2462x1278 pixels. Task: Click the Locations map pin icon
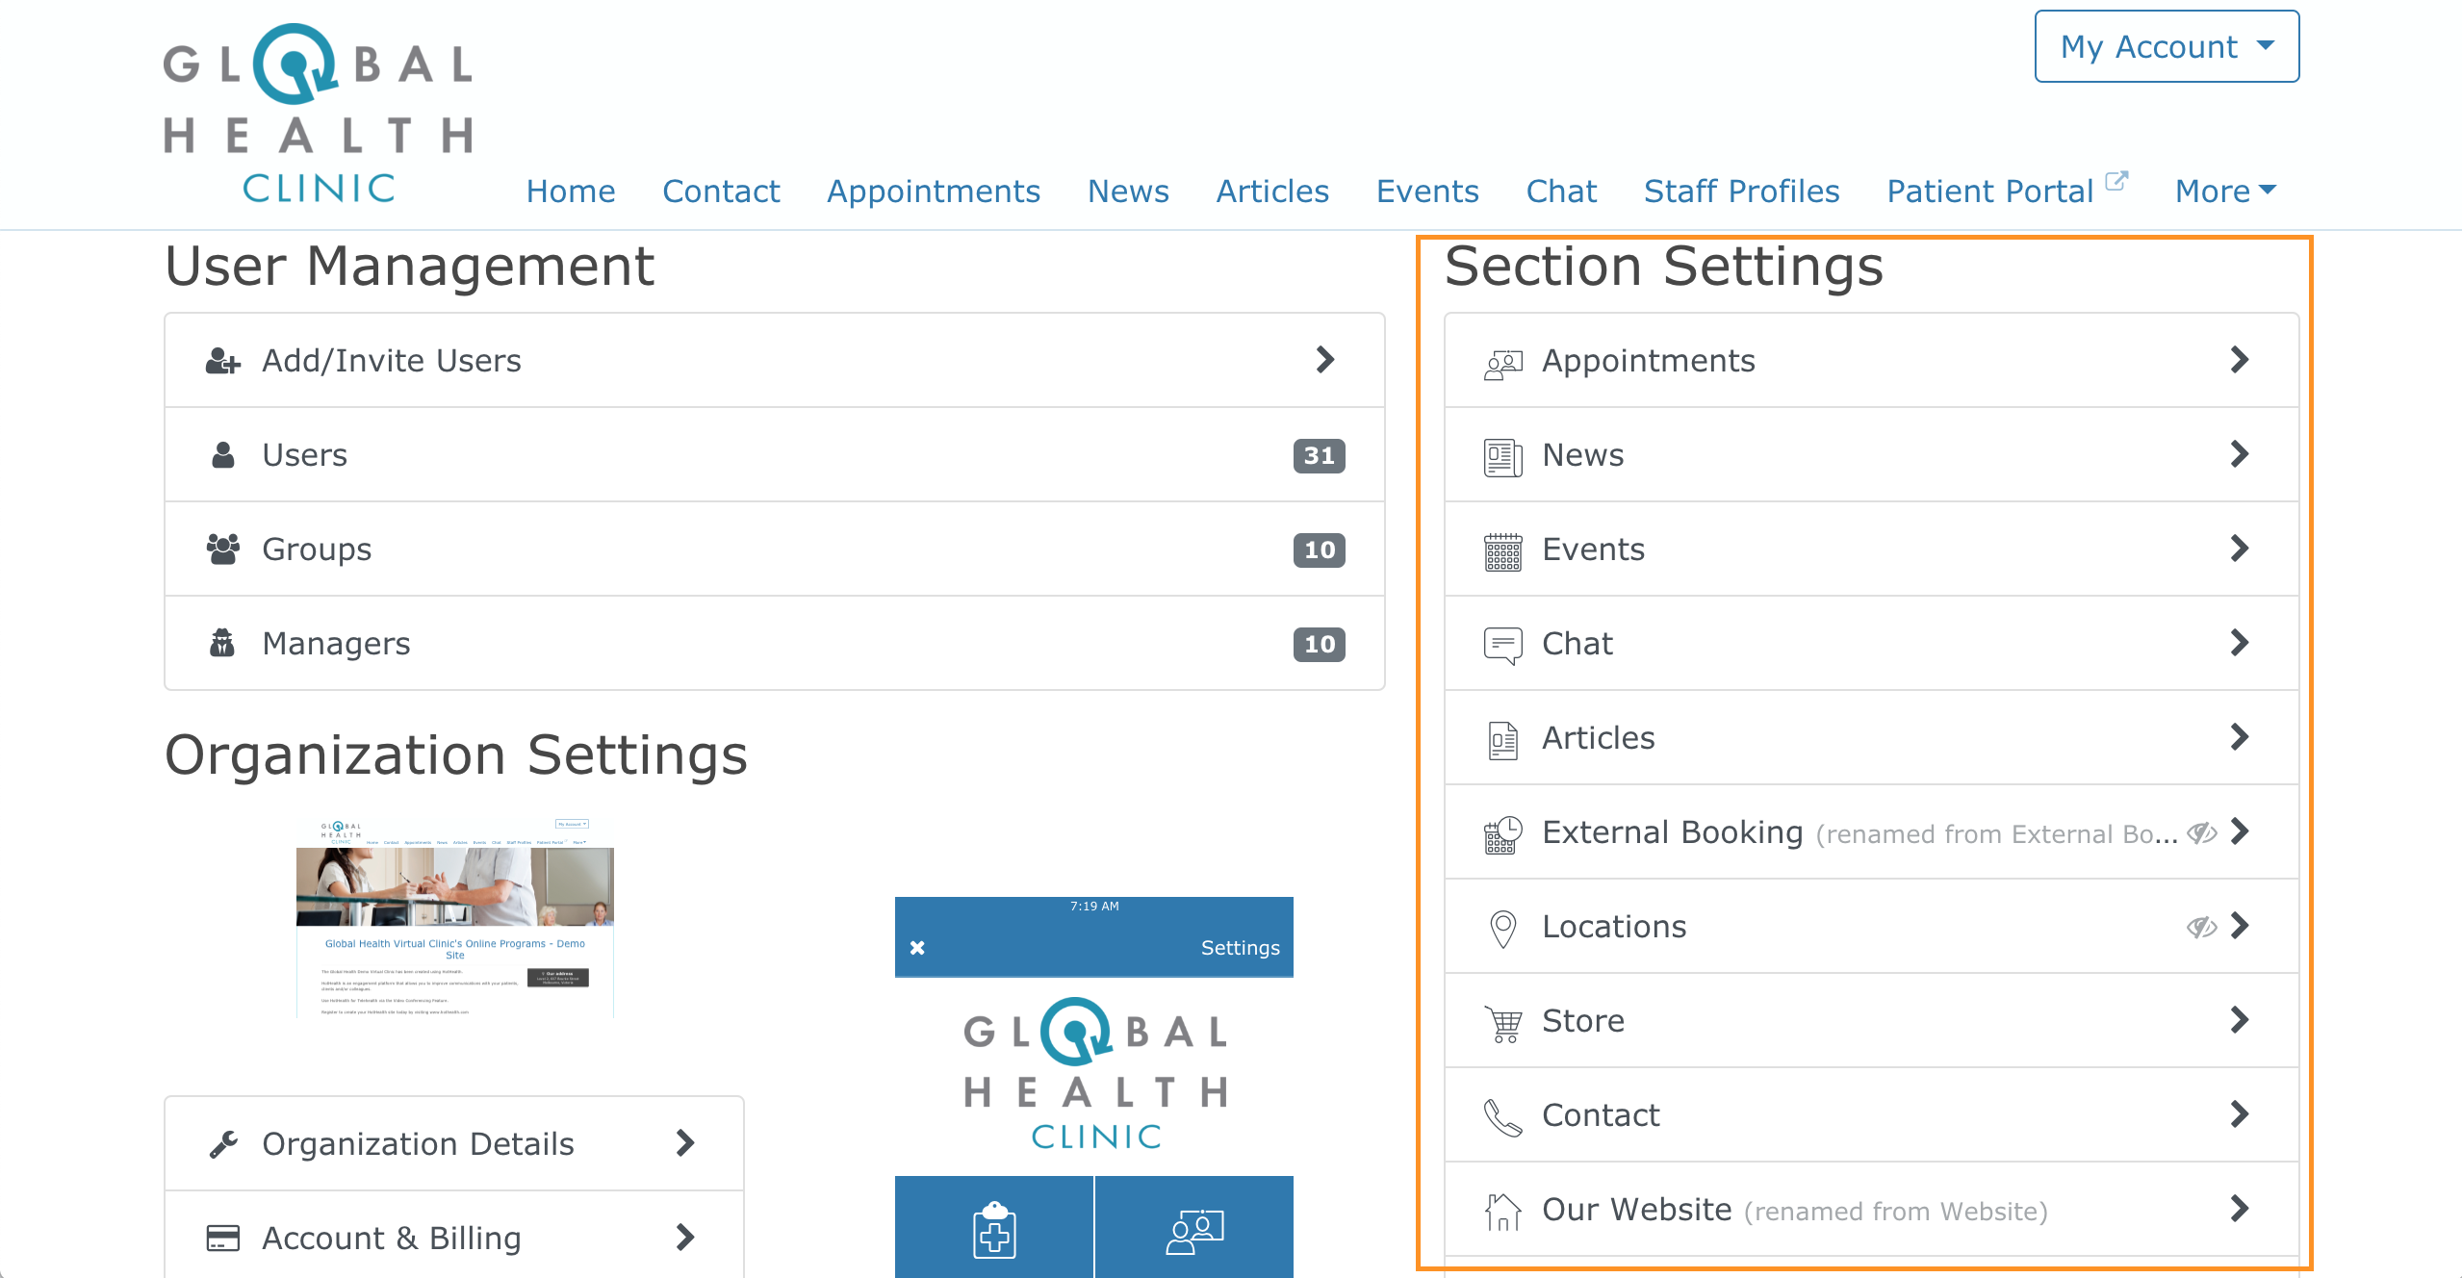pyautogui.click(x=1502, y=928)
